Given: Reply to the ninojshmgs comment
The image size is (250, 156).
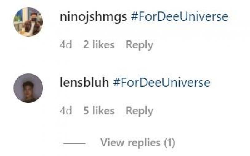Looking at the screenshot, I should [x=139, y=45].
